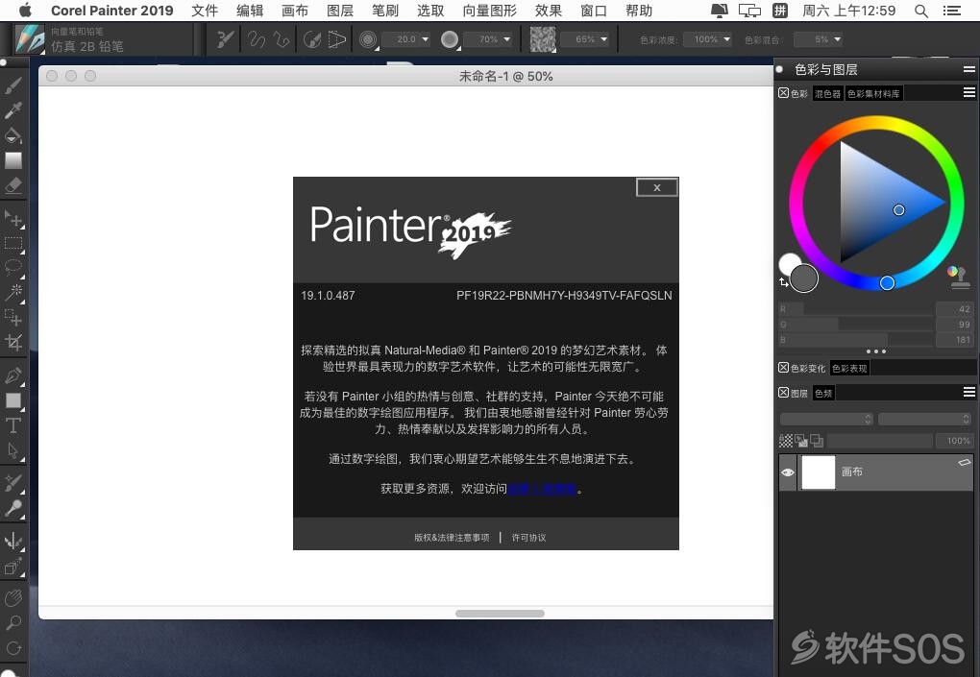Select the Layer Adjuster tool
980x677 pixels.
tap(13, 219)
